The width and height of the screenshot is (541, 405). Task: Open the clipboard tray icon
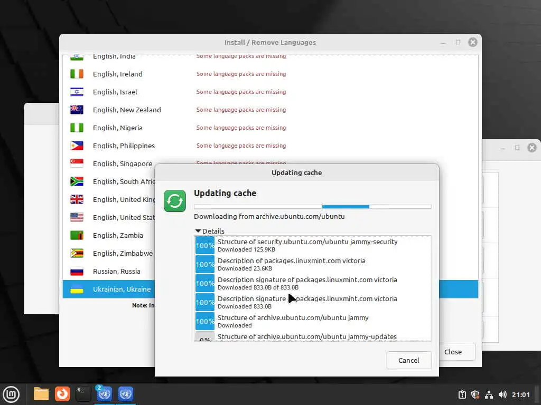coord(462,394)
